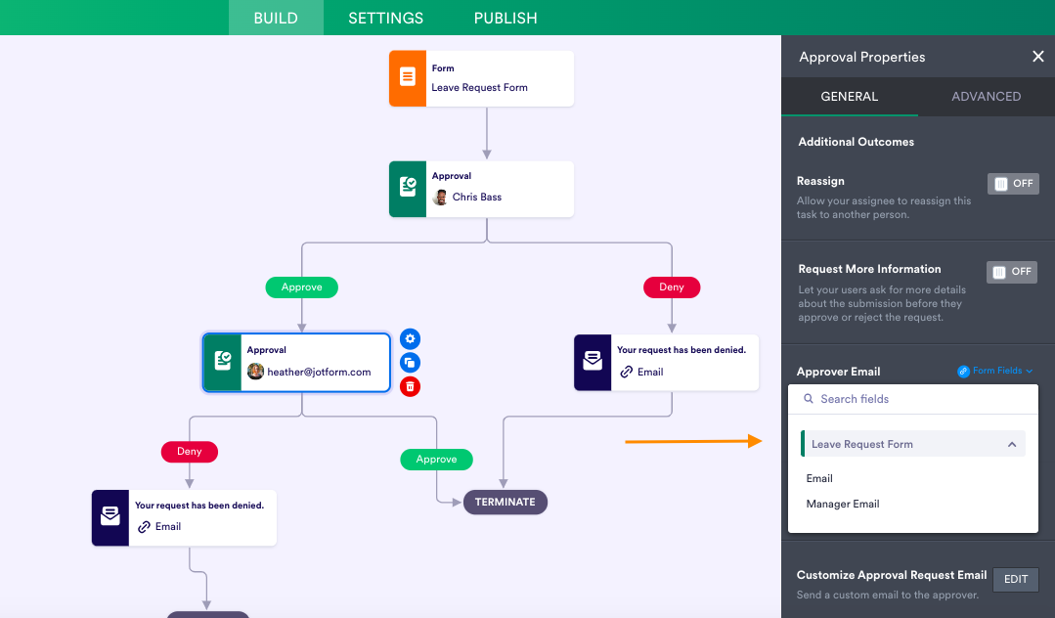Enable Request More Information toggle
This screenshot has height=618, width=1055.
point(1012,272)
